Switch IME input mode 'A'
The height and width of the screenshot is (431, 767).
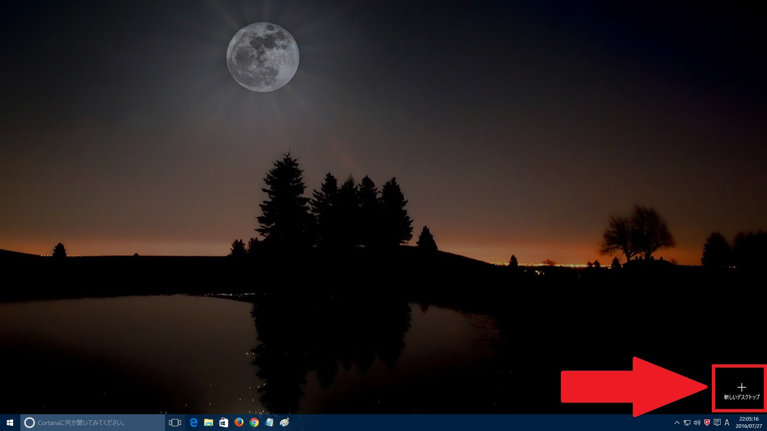point(727,423)
